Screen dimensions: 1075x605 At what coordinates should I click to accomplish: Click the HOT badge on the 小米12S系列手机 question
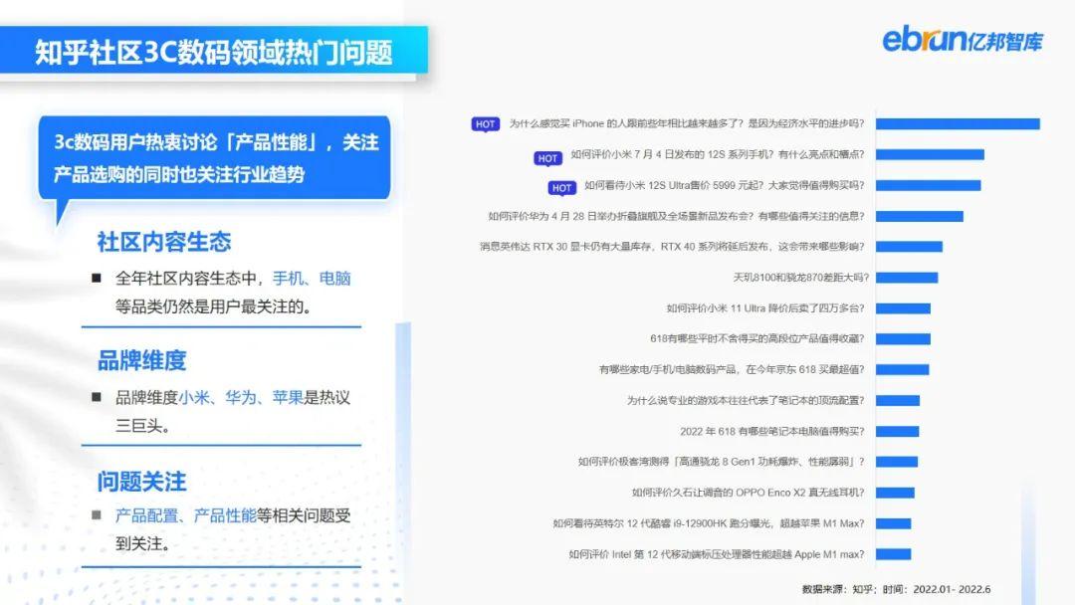tap(547, 157)
